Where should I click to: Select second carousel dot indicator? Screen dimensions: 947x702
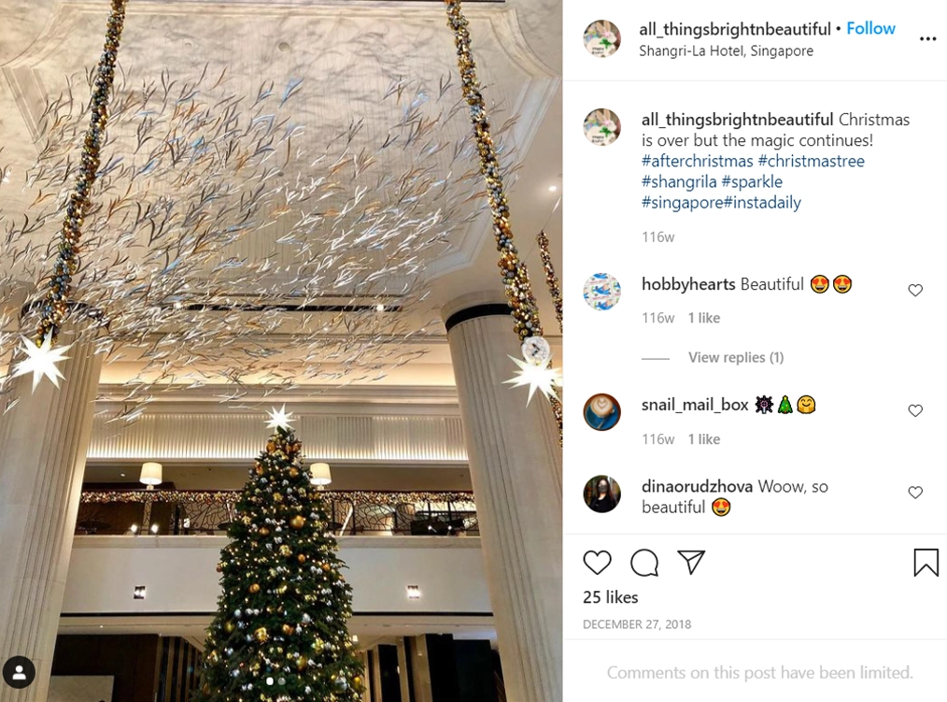[x=281, y=681]
